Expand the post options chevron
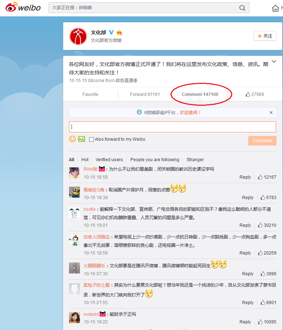 [274, 62]
